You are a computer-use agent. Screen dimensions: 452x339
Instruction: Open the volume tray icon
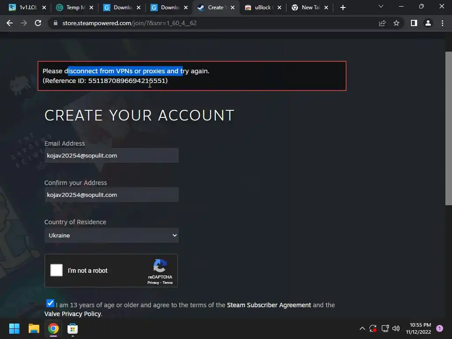[x=396, y=328]
